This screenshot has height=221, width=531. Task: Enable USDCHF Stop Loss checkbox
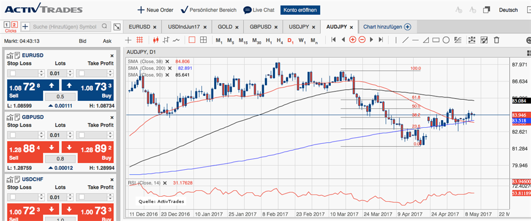(x=13, y=197)
